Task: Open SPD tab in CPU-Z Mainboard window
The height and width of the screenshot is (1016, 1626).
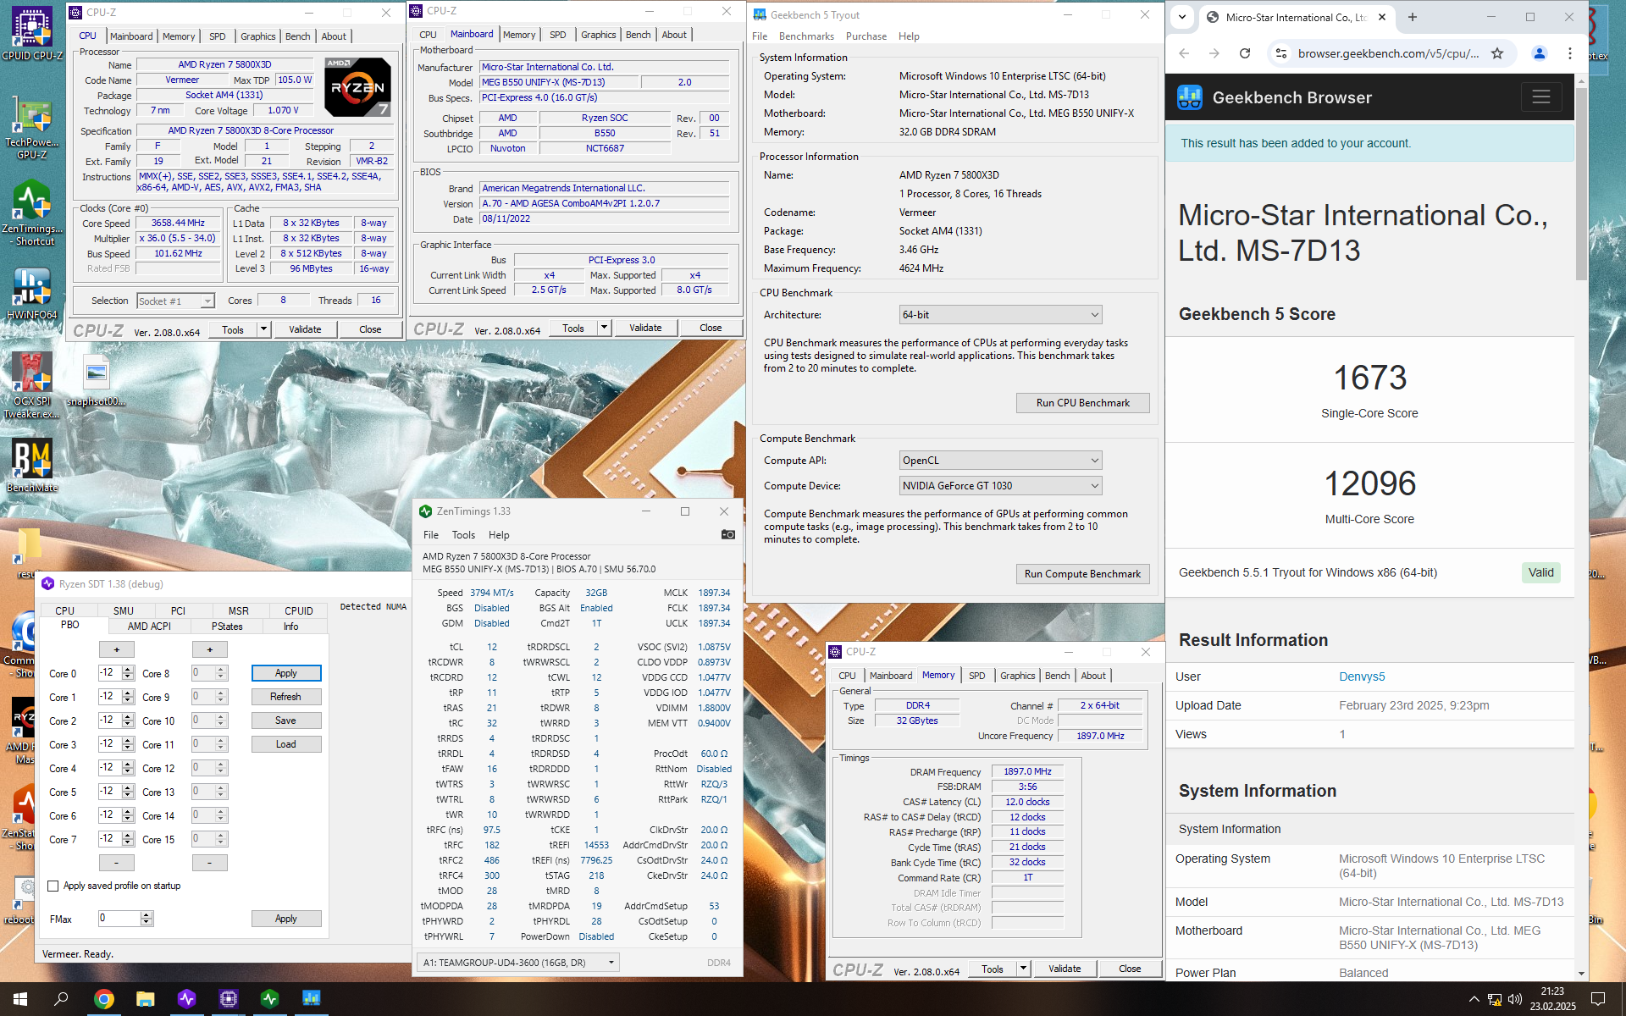Action: tap(557, 35)
